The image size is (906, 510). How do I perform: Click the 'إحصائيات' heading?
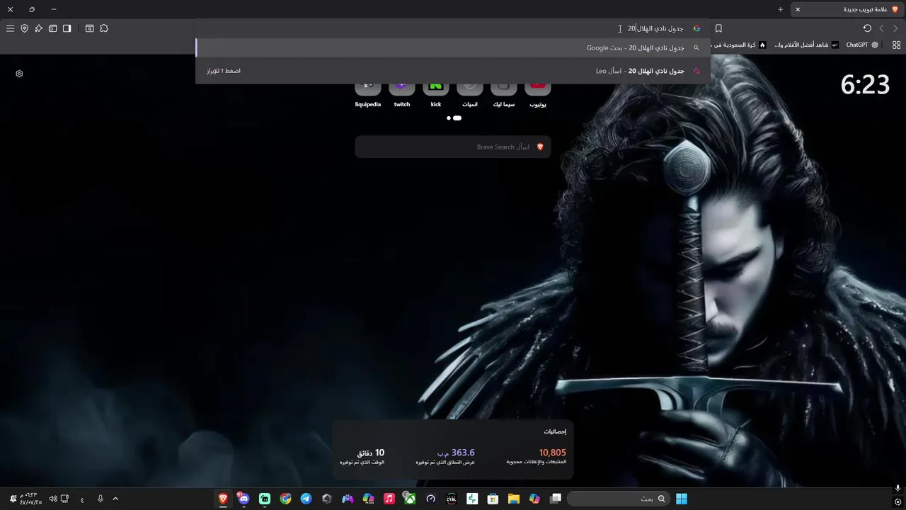pos(555,431)
